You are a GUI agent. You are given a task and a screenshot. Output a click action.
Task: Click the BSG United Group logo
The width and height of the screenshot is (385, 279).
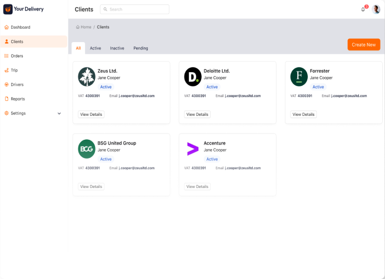tap(87, 149)
